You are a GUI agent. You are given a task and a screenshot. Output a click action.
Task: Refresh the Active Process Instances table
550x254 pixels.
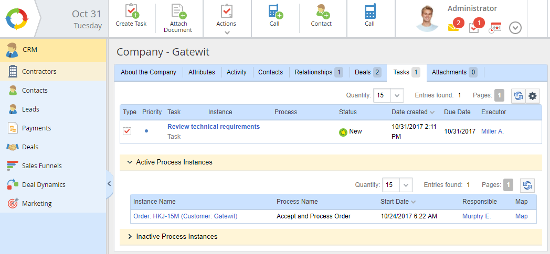tap(527, 185)
